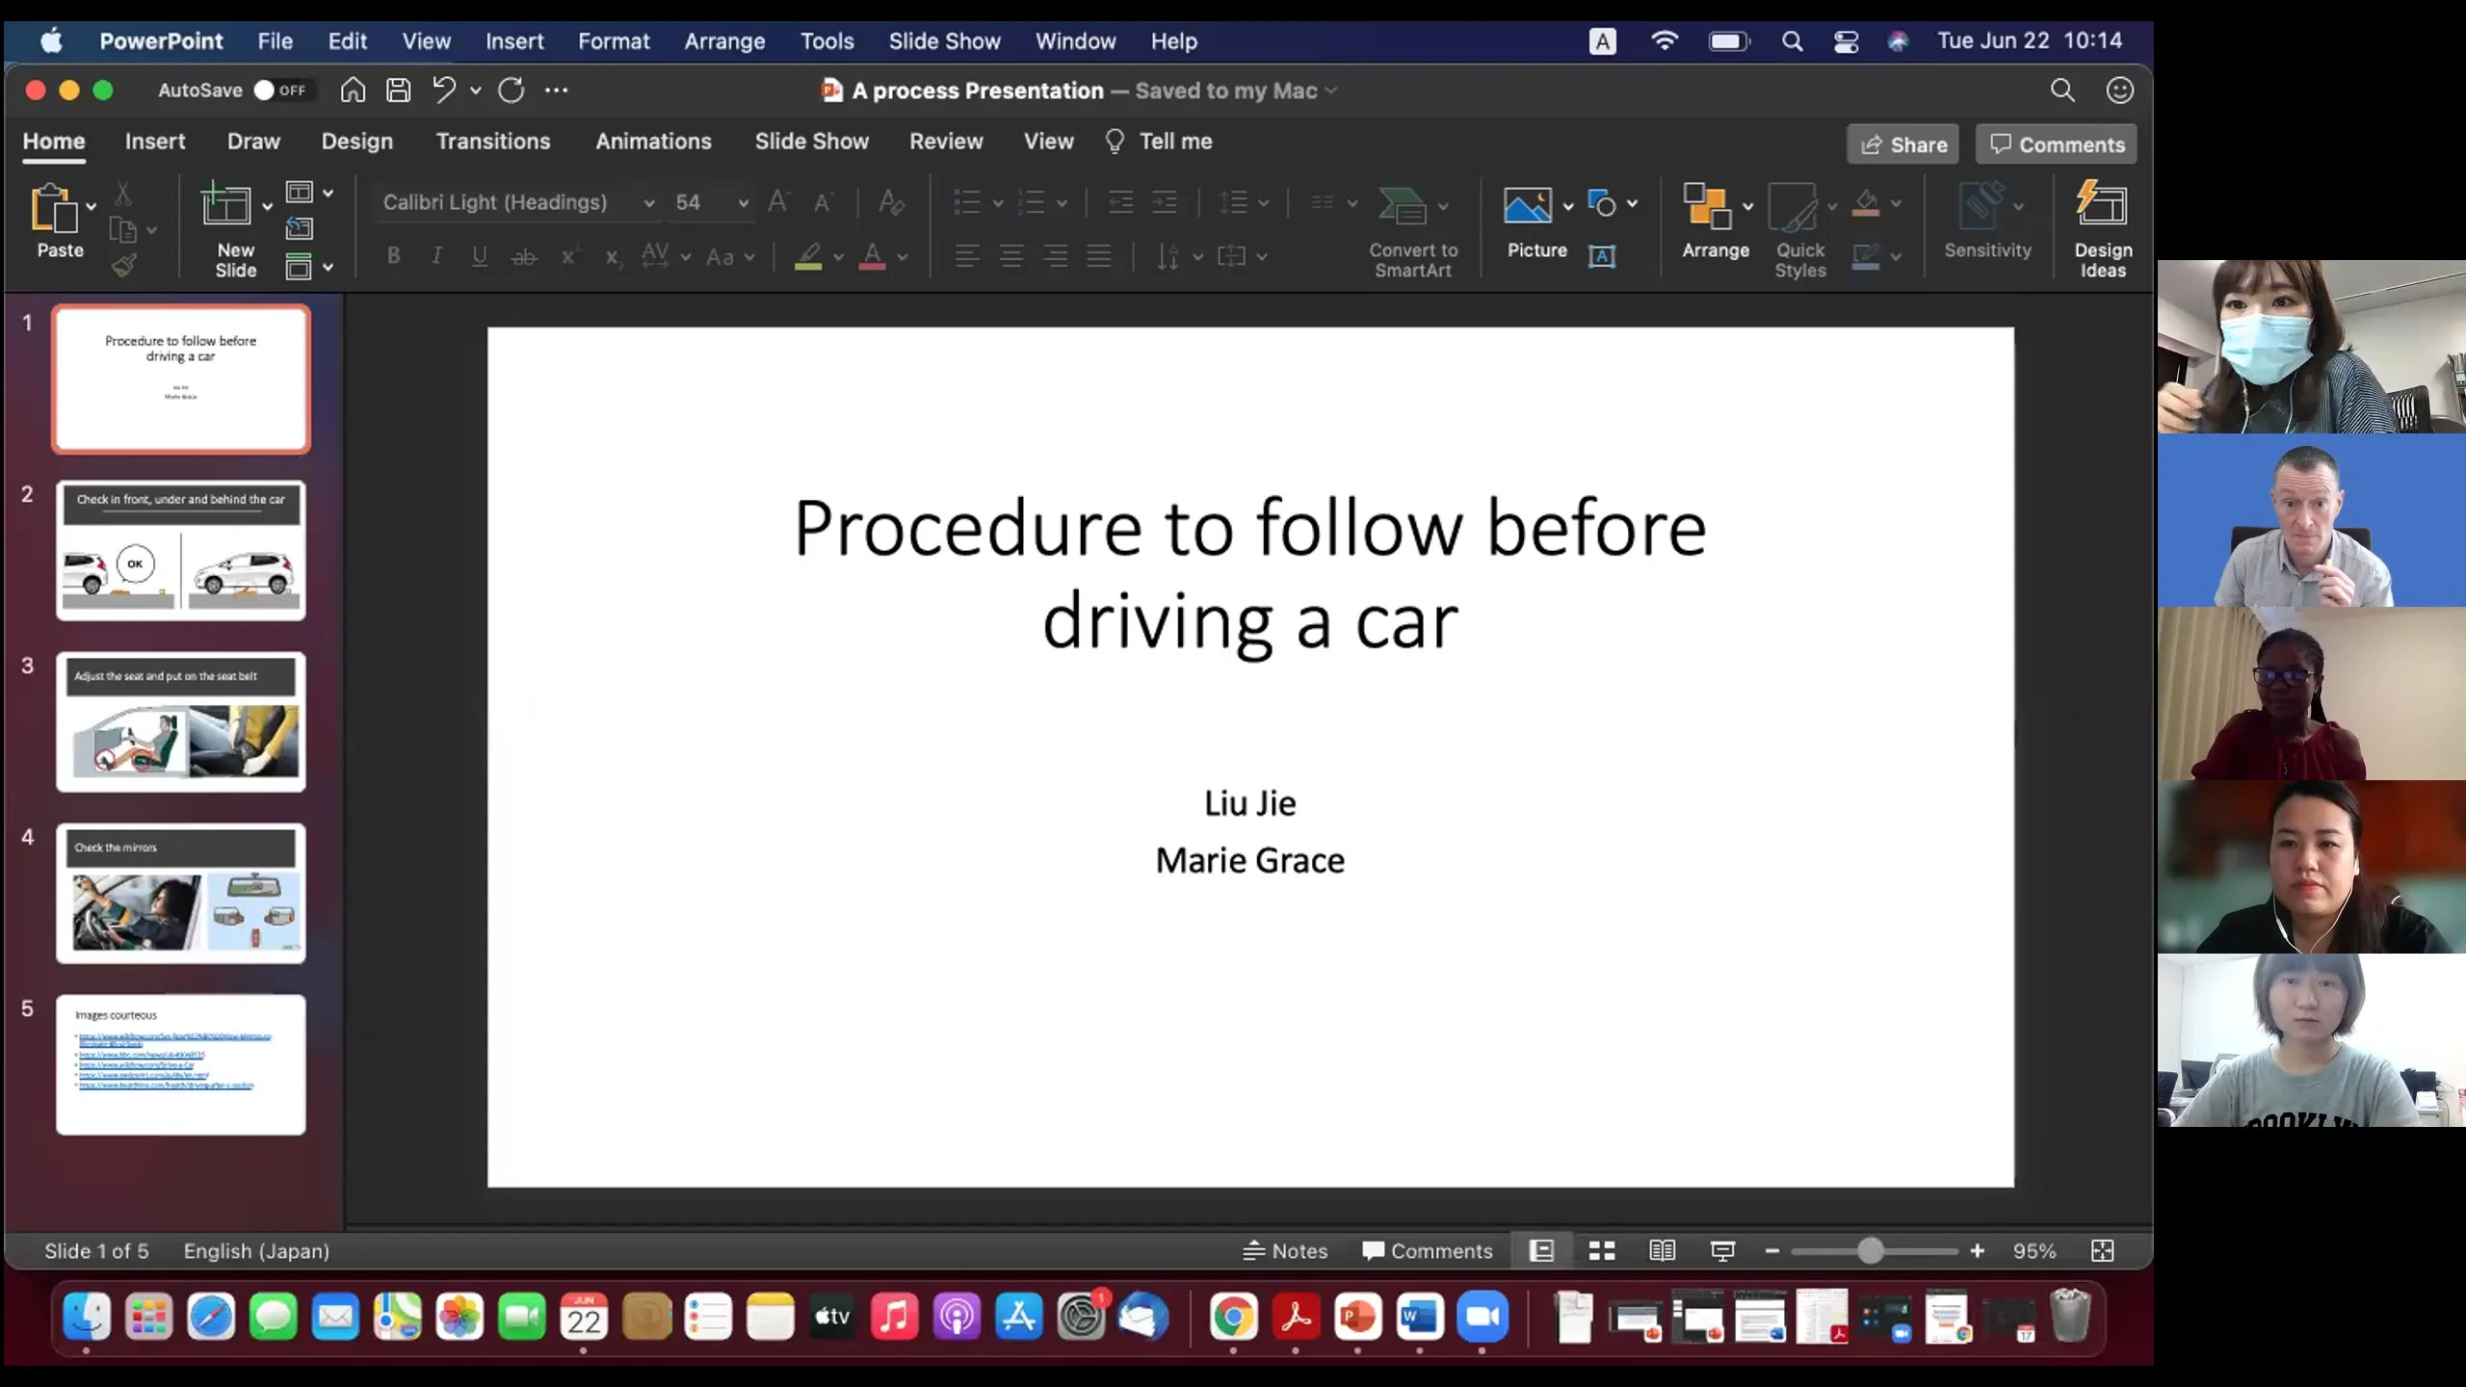Image resolution: width=2466 pixels, height=1387 pixels.
Task: Open the font size dropdown
Action: tap(743, 203)
